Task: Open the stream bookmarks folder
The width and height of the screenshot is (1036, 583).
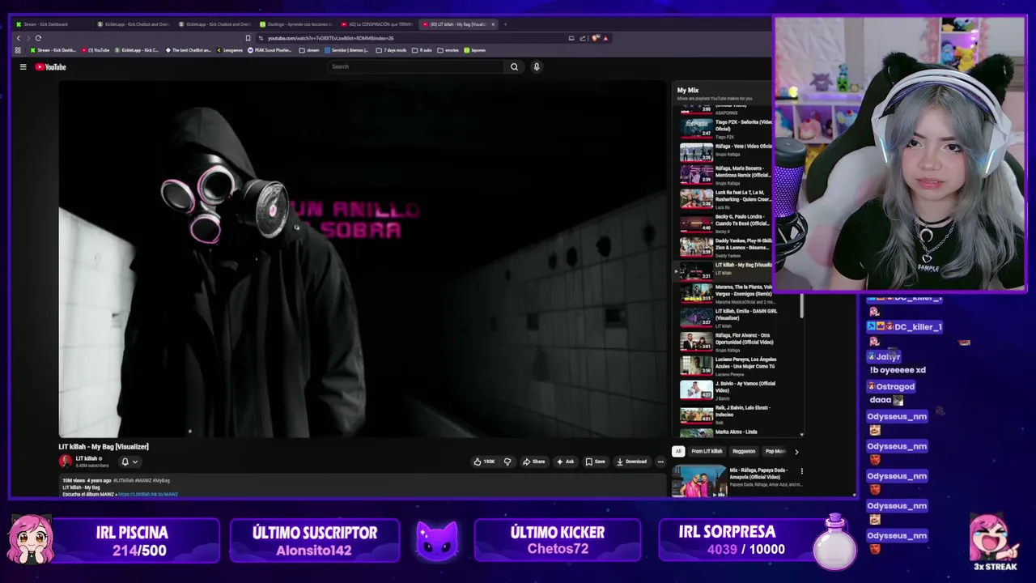Action: [x=309, y=50]
